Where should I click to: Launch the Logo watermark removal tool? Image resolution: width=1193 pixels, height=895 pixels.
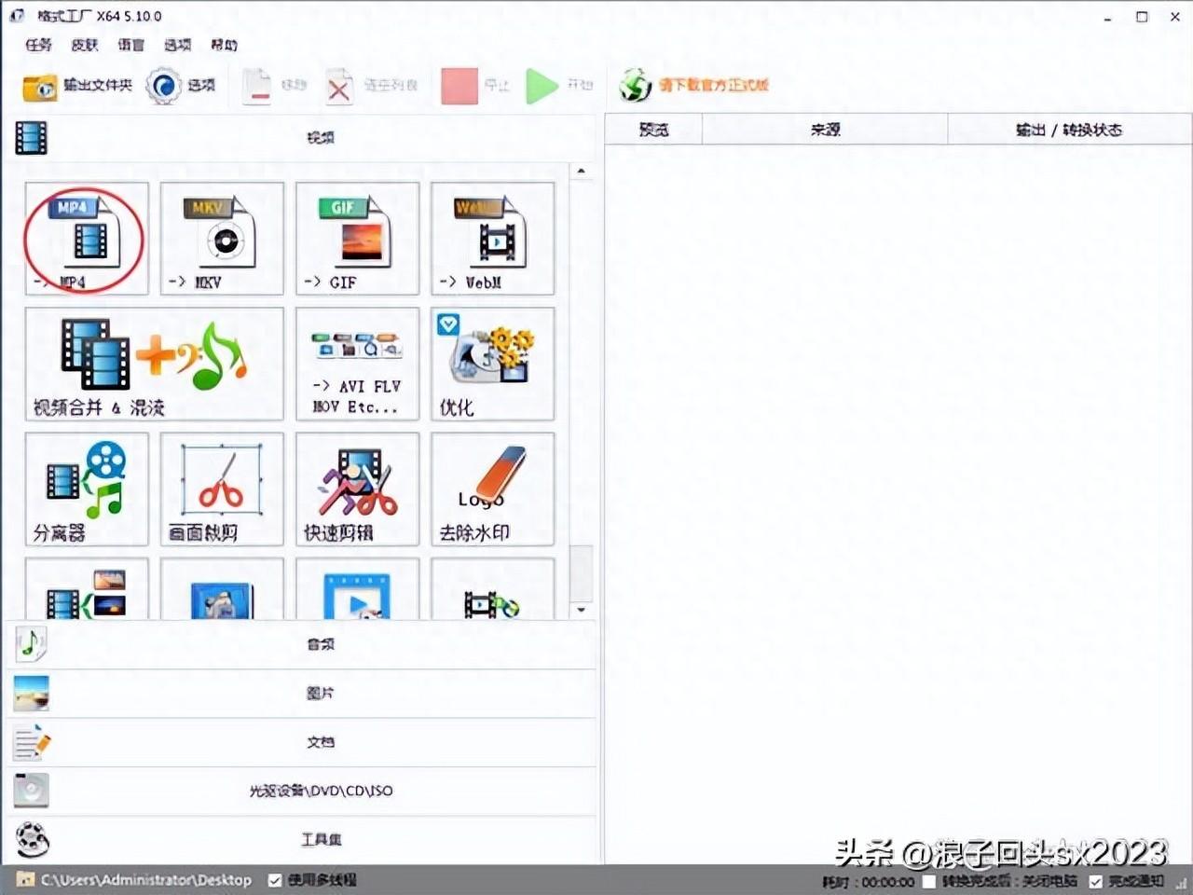pyautogui.click(x=492, y=489)
